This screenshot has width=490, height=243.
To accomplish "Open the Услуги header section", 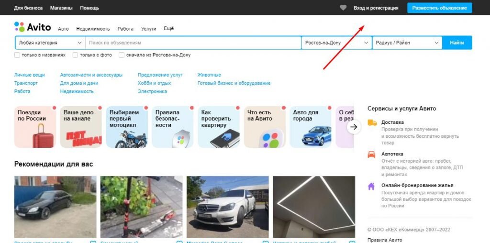I will (148, 29).
